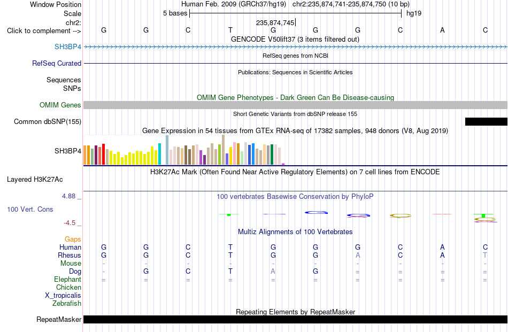Click the Layered H3K27Ac label

(x=35, y=180)
